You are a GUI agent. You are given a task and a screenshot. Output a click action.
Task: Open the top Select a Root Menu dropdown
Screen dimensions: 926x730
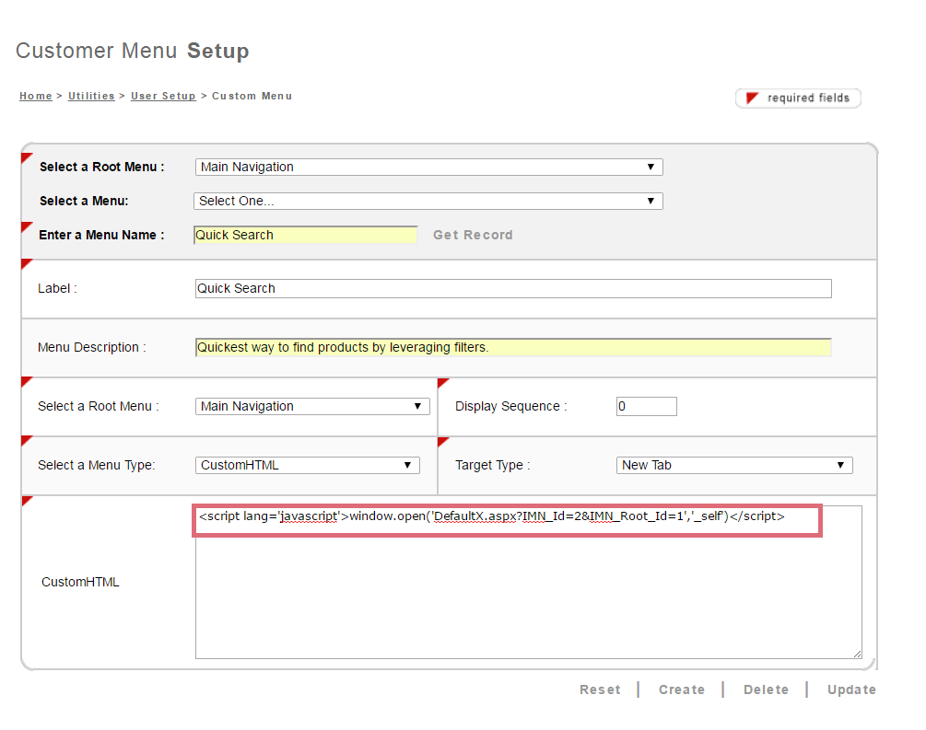coord(428,167)
